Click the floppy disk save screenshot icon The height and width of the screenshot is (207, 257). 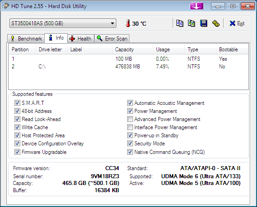click(203, 23)
